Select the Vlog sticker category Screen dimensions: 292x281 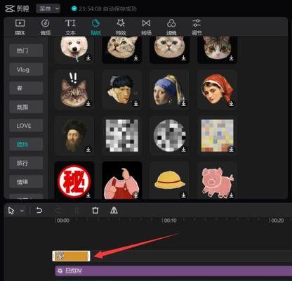pyautogui.click(x=26, y=70)
